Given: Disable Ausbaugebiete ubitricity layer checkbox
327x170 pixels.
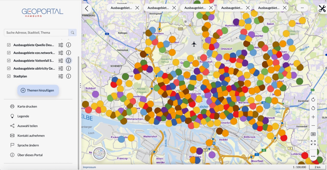Looking at the screenshot, I should click(9, 69).
